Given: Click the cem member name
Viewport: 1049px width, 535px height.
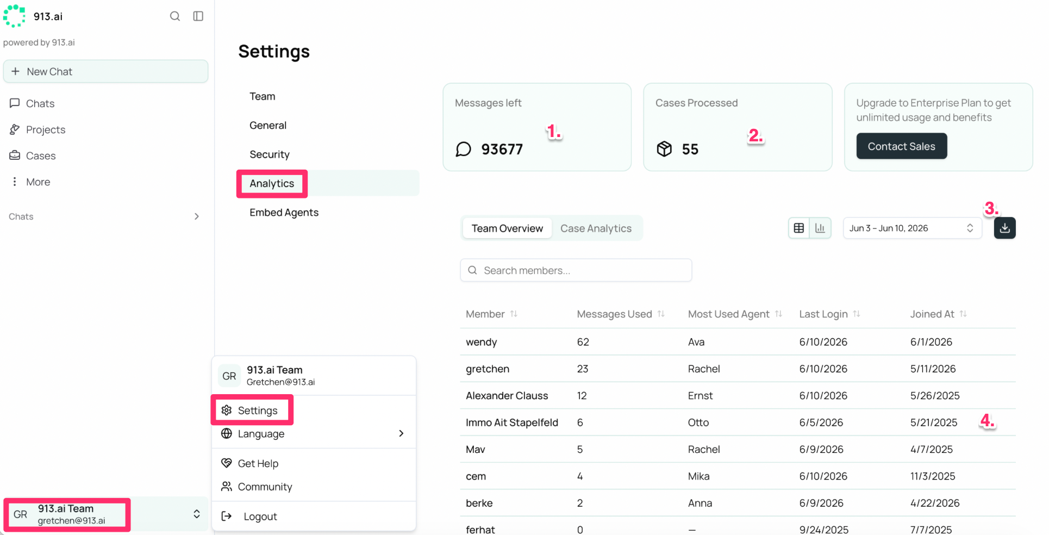Looking at the screenshot, I should click(x=476, y=476).
